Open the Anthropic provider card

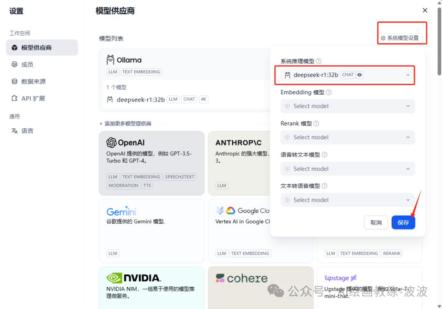point(239,163)
